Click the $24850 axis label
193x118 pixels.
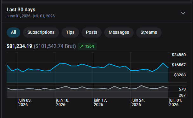point(179,55)
